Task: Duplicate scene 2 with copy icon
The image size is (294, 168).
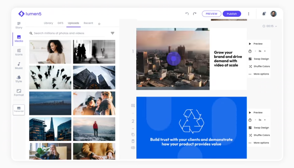Action: point(133,134)
